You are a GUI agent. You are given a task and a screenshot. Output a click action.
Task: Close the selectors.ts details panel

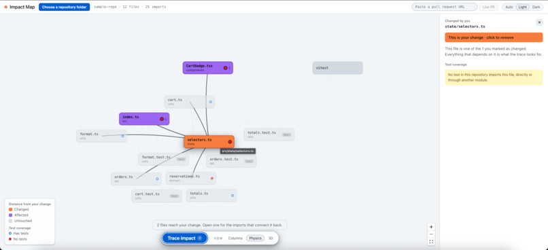click(x=539, y=22)
